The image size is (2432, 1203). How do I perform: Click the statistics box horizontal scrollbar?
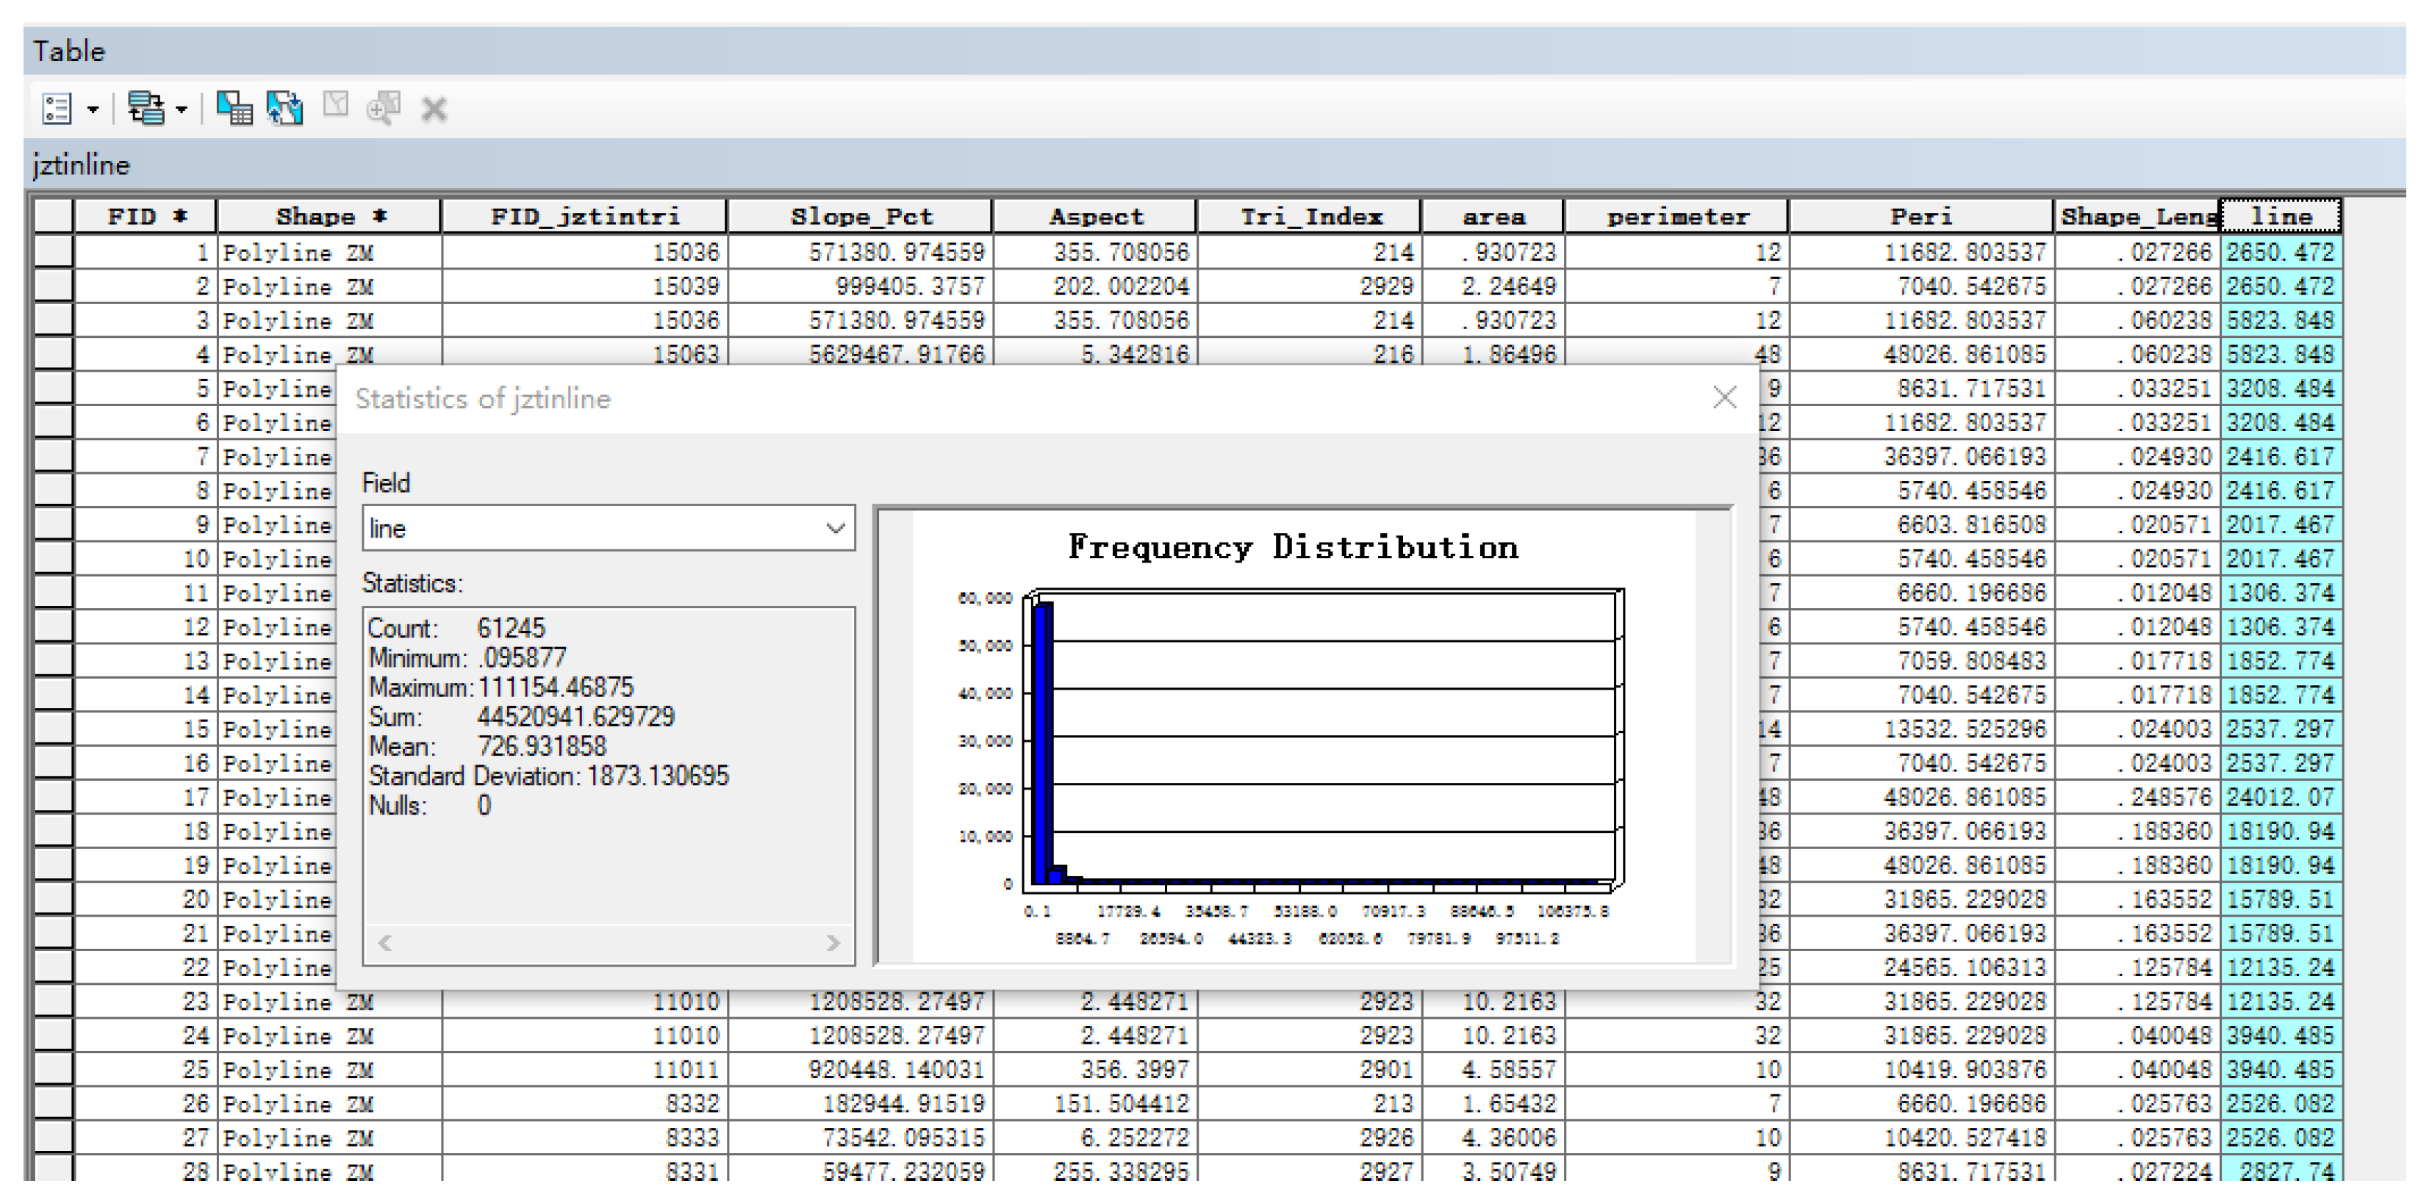608,942
